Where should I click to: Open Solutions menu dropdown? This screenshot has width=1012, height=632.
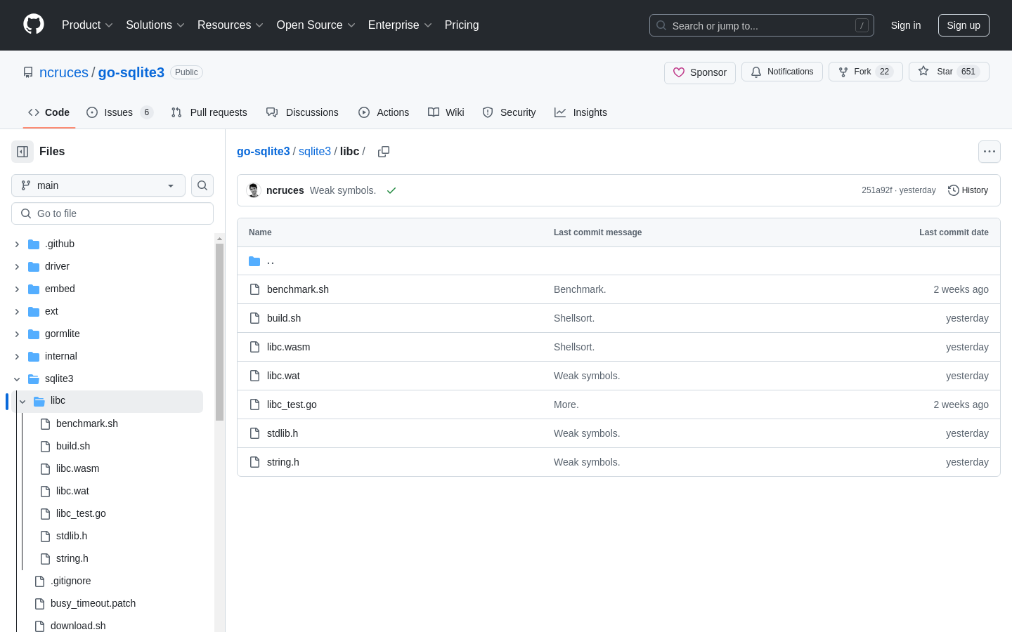coord(155,25)
